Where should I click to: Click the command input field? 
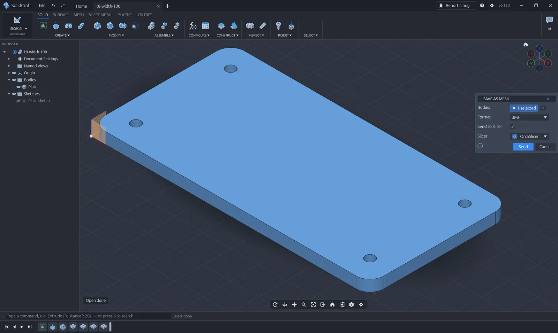(x=86, y=316)
